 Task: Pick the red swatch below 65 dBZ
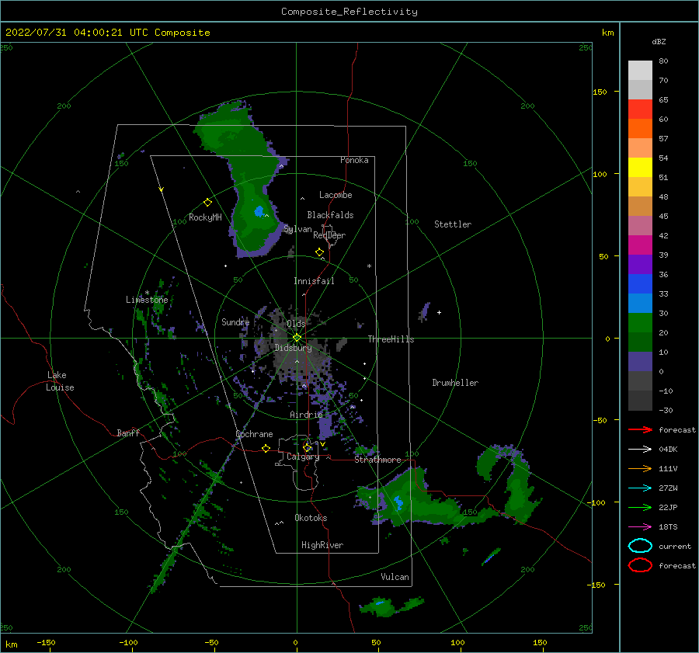pyautogui.click(x=640, y=109)
